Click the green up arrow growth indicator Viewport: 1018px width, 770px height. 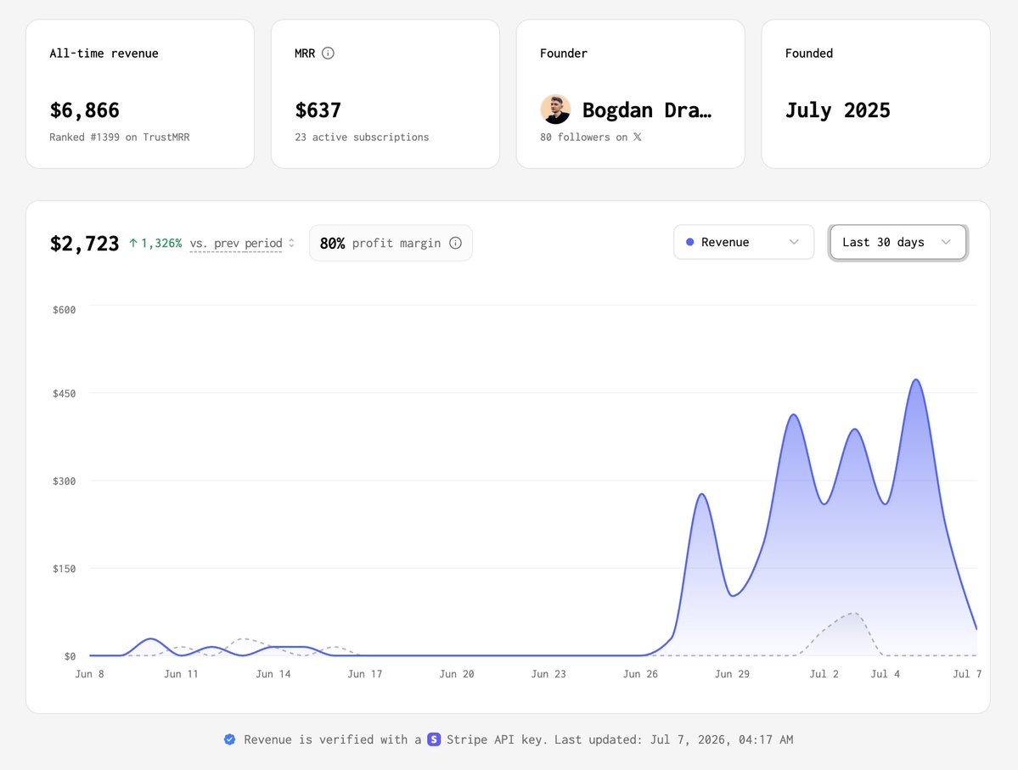[x=133, y=243]
